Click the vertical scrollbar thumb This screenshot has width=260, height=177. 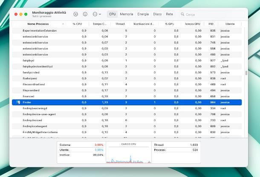246,73
